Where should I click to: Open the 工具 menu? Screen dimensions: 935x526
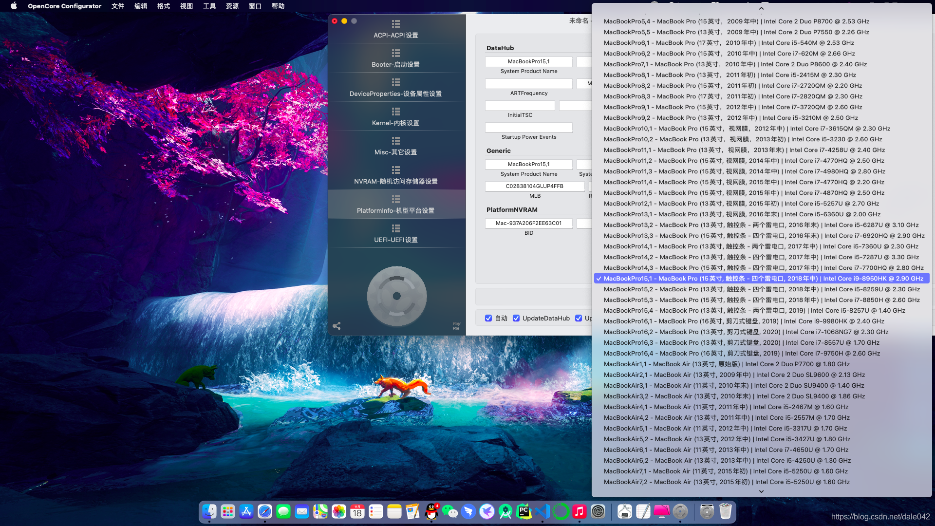click(209, 6)
